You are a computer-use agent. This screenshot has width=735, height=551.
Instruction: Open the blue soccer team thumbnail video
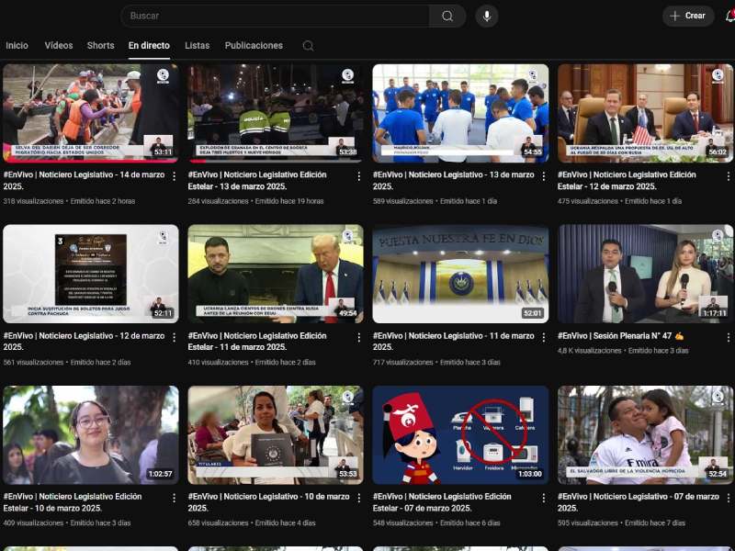[x=460, y=112]
